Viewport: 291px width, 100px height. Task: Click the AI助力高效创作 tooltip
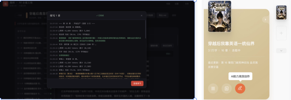point(240,76)
